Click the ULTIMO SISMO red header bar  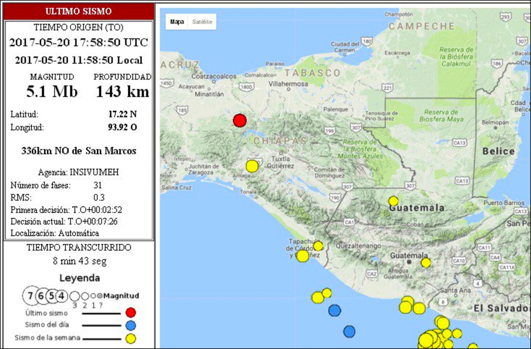pyautogui.click(x=78, y=11)
